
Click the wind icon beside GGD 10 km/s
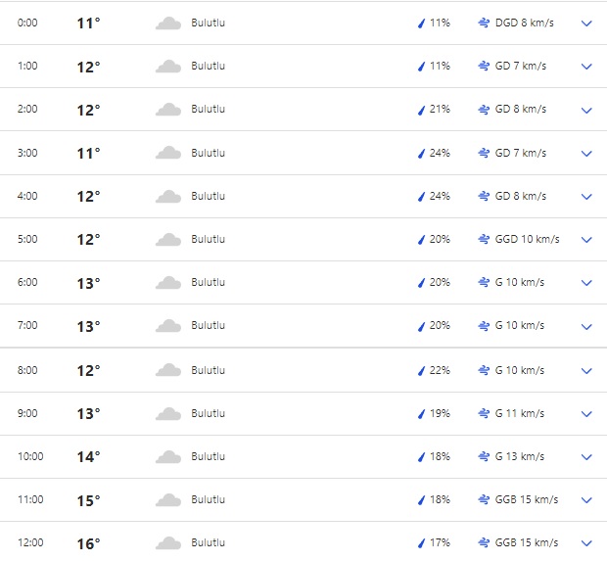point(484,240)
